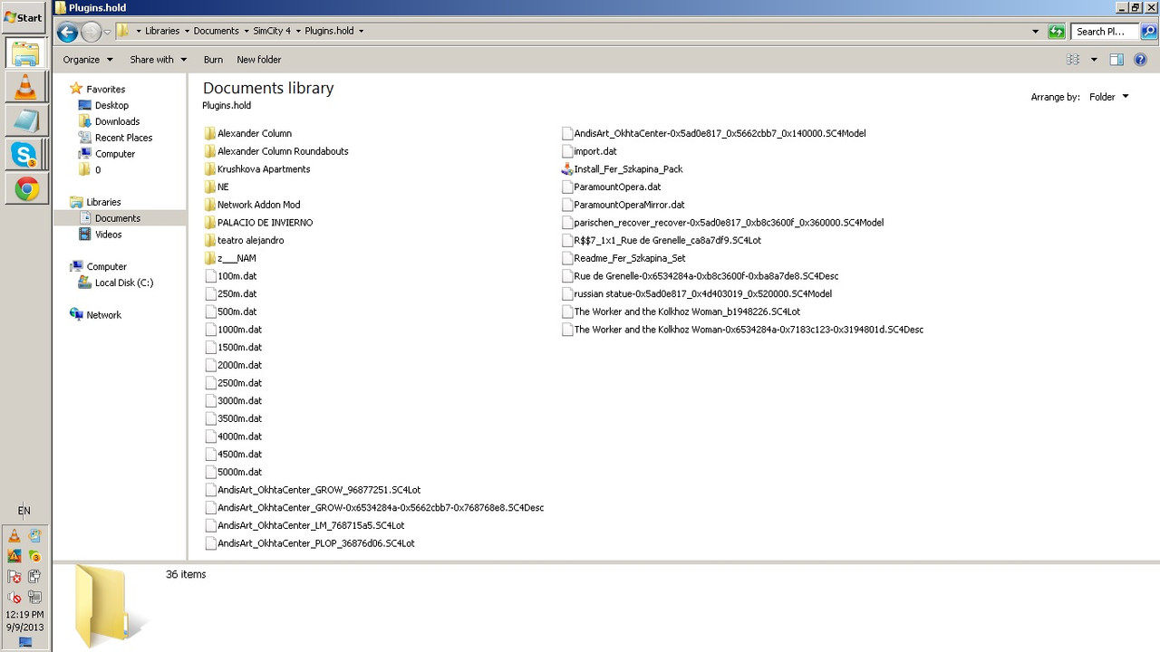Open the Arrange by Folder dropdown
This screenshot has height=652, width=1160.
point(1109,97)
